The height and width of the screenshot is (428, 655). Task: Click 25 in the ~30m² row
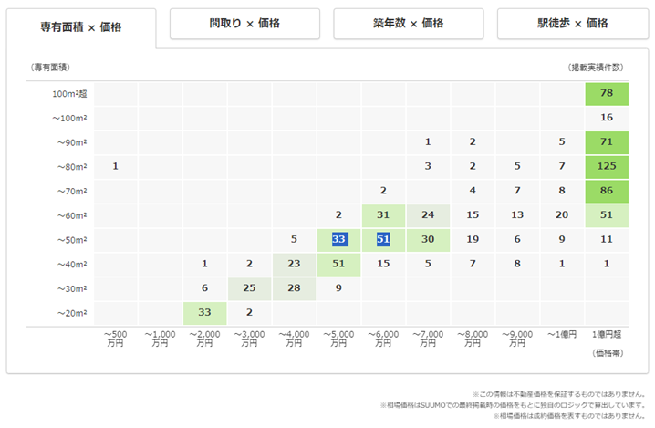(249, 288)
